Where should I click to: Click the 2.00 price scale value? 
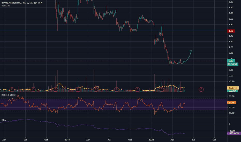[231, 19]
